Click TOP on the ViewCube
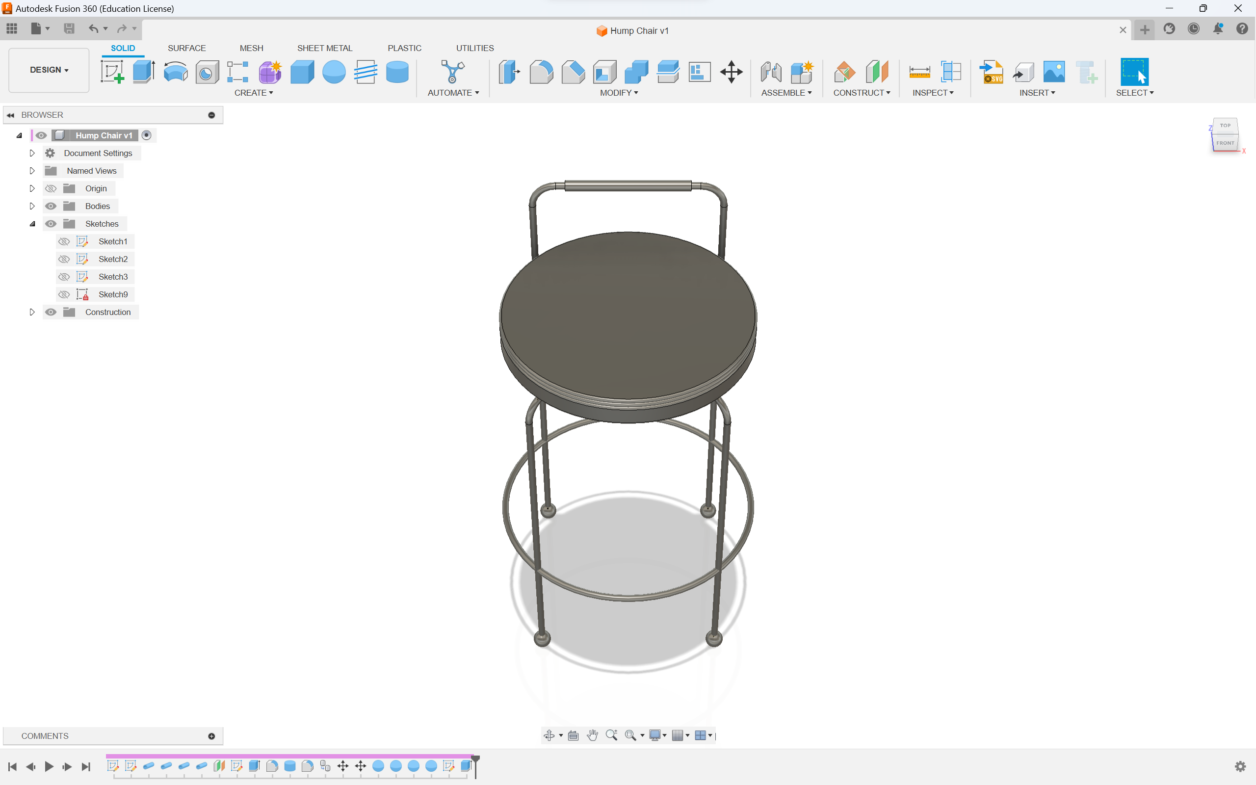The width and height of the screenshot is (1256, 785). tap(1225, 125)
